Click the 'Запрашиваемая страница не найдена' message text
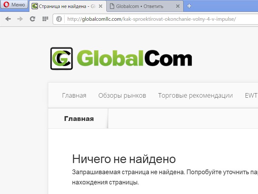The height and width of the screenshot is (194, 258). (x=129, y=172)
